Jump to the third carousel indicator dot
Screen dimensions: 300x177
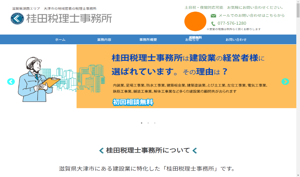155,123
